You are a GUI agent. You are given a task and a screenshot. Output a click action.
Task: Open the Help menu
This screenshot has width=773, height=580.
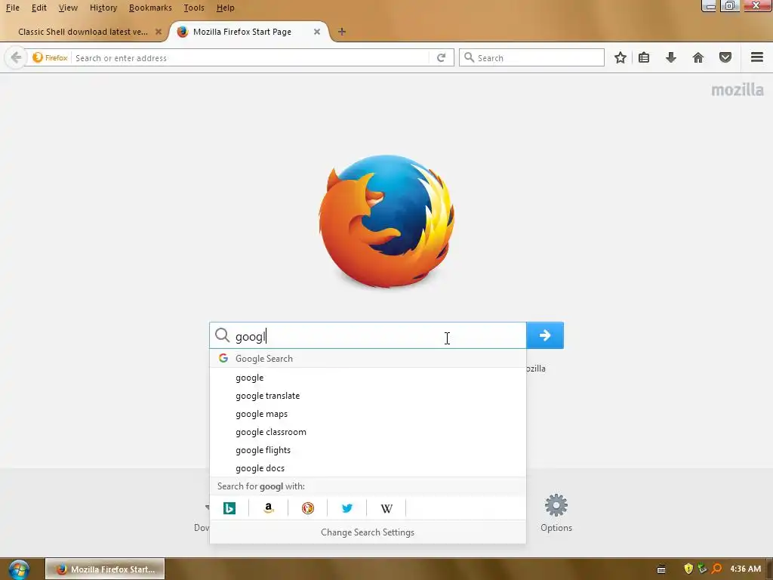[x=225, y=8]
